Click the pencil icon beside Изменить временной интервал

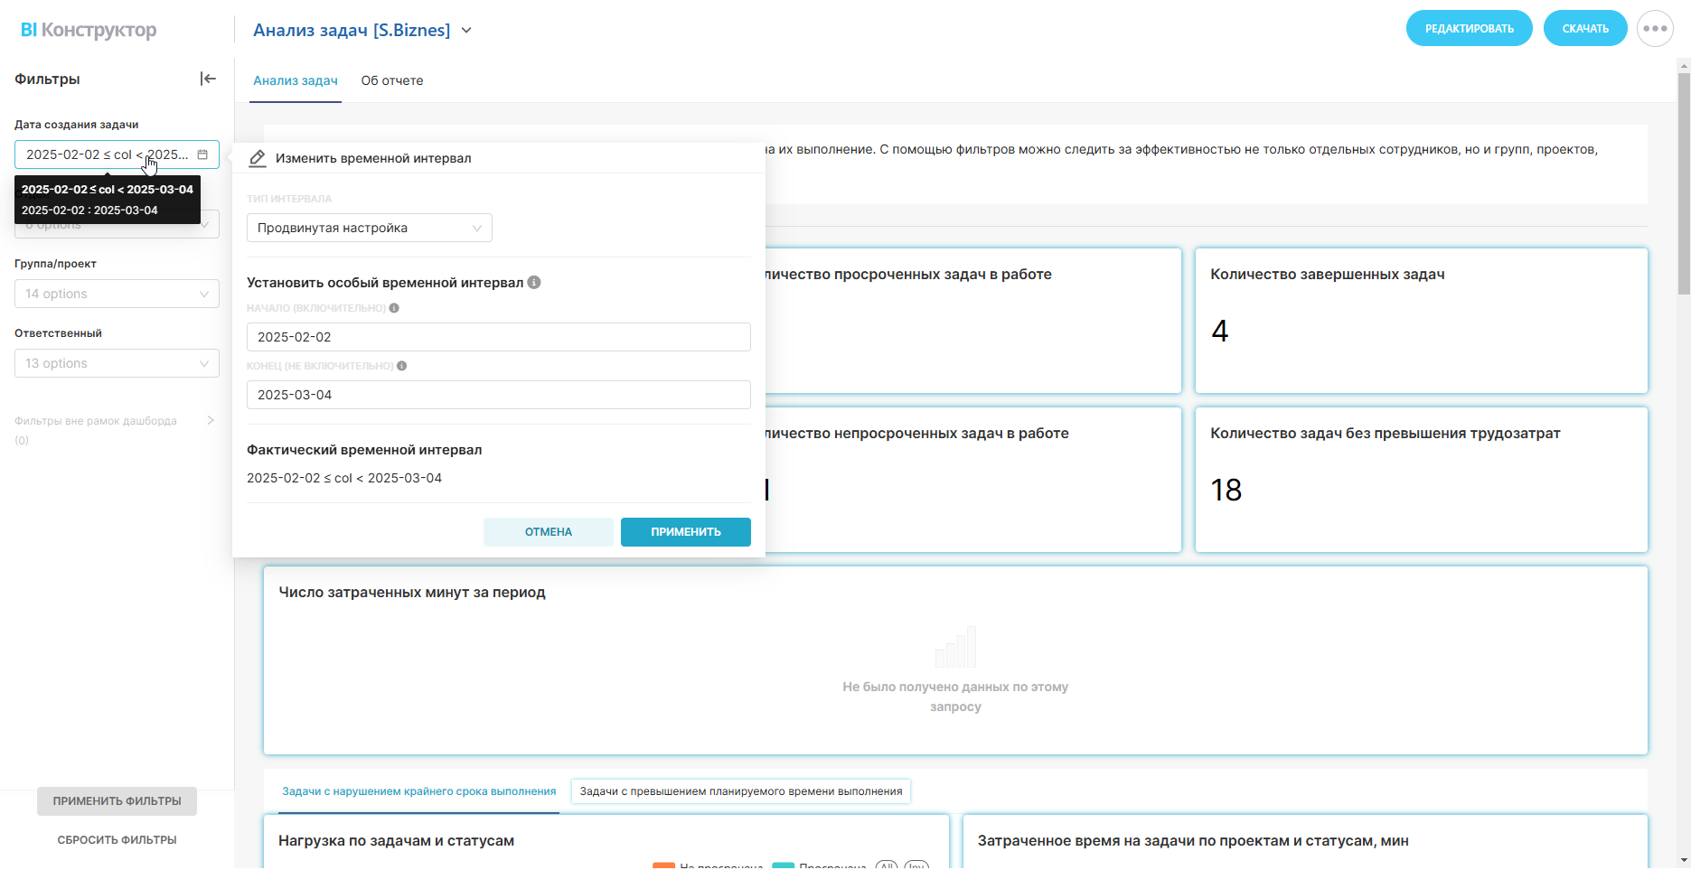click(x=258, y=158)
